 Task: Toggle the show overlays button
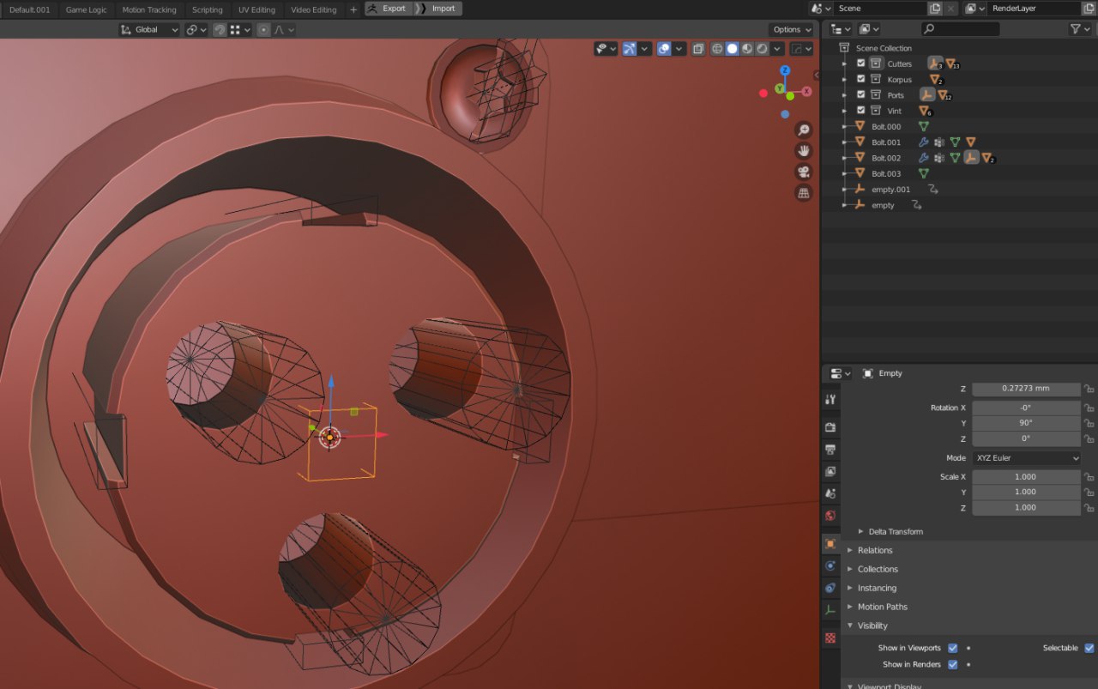pyautogui.click(x=664, y=49)
